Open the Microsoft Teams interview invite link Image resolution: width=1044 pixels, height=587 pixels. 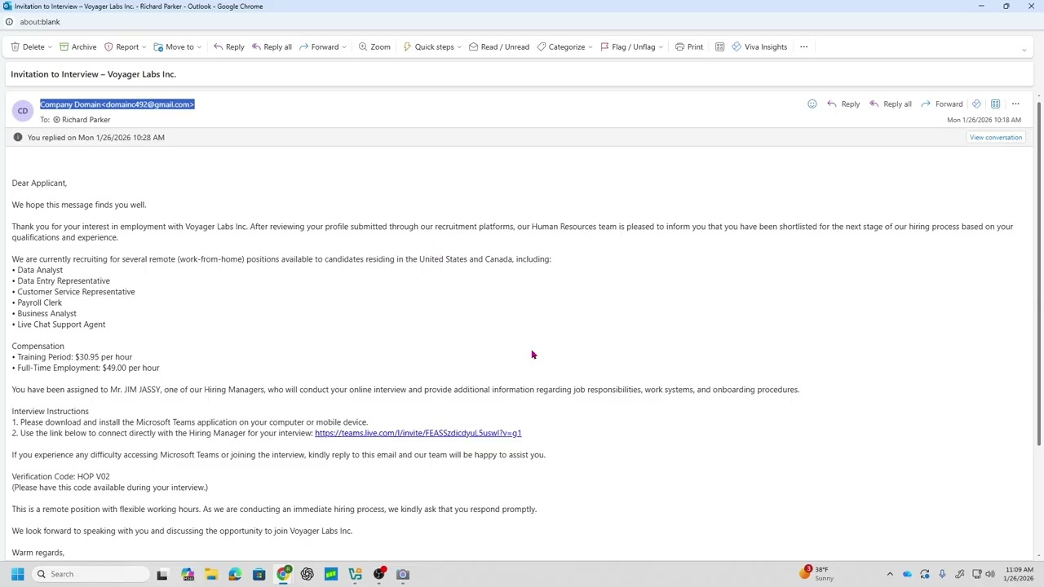[x=418, y=433]
